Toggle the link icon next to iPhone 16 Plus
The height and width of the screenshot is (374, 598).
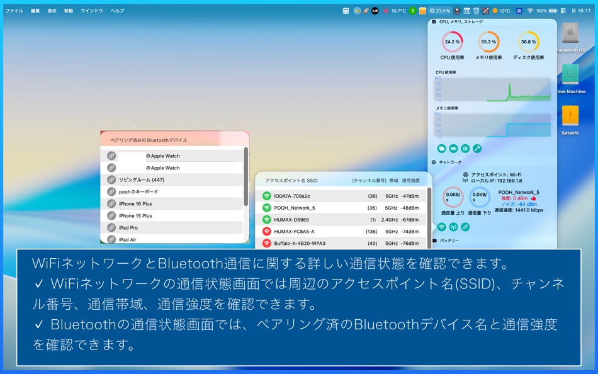pyautogui.click(x=111, y=203)
